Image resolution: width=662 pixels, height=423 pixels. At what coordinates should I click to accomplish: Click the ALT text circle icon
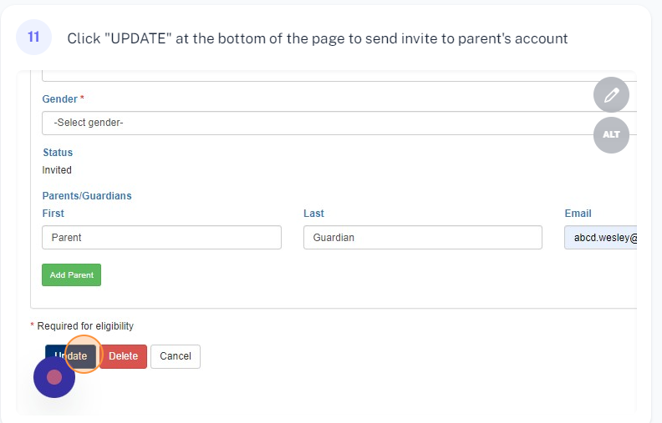[611, 135]
